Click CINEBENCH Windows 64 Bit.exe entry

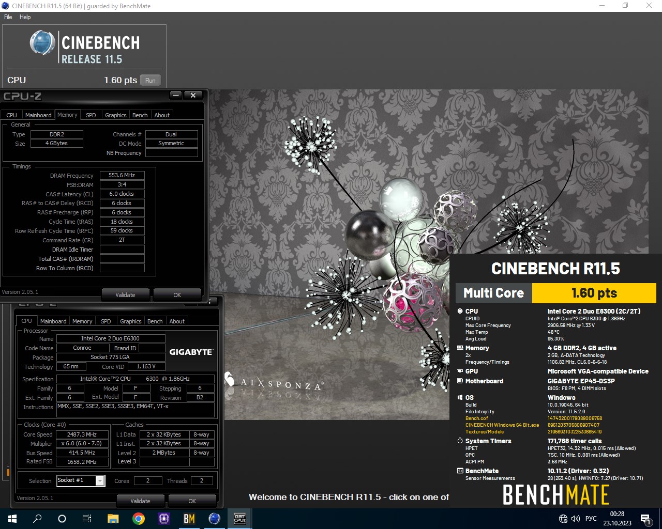(502, 425)
